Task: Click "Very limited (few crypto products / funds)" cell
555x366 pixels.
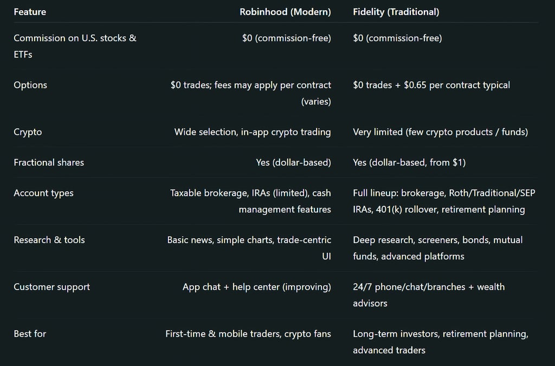Action: [x=440, y=132]
